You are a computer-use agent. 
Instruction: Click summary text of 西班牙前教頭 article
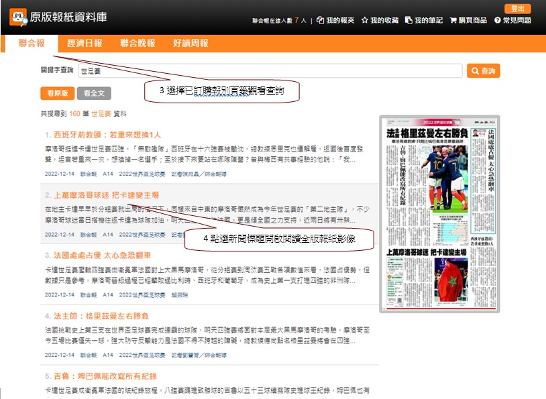(204, 154)
